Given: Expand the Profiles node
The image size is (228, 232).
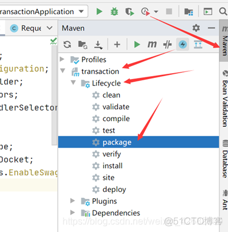Looking at the screenshot, I should [62, 59].
